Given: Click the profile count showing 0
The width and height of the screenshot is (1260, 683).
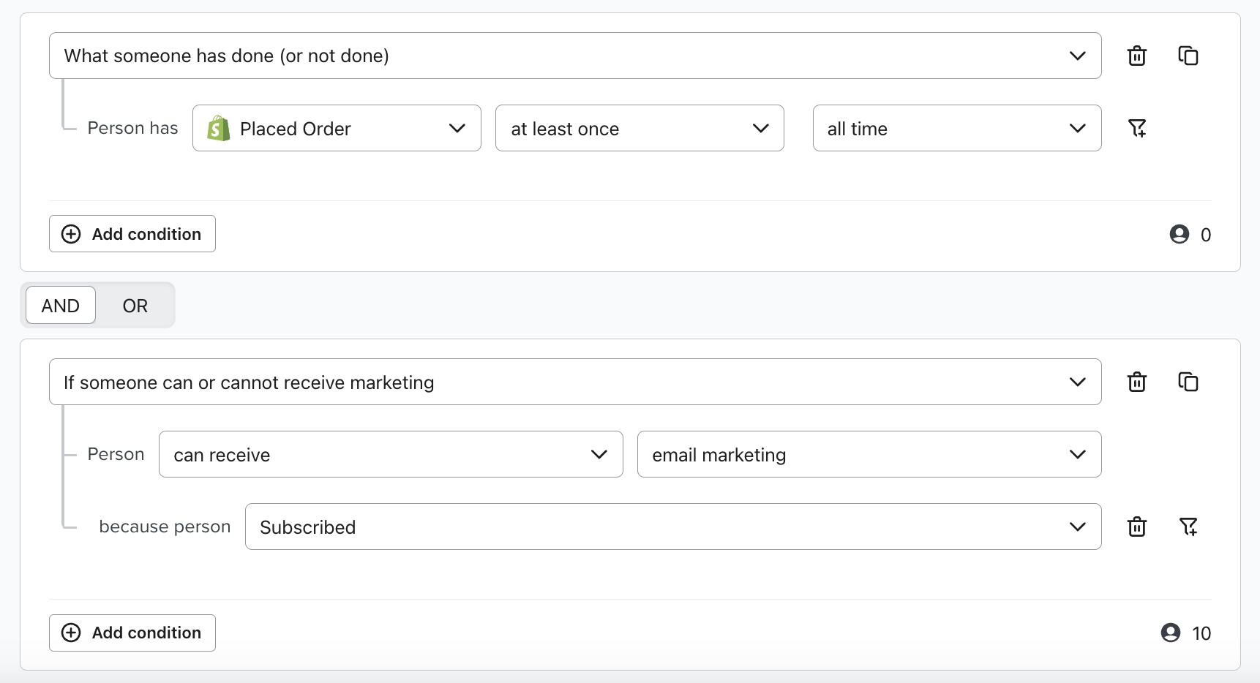Looking at the screenshot, I should pos(1190,234).
